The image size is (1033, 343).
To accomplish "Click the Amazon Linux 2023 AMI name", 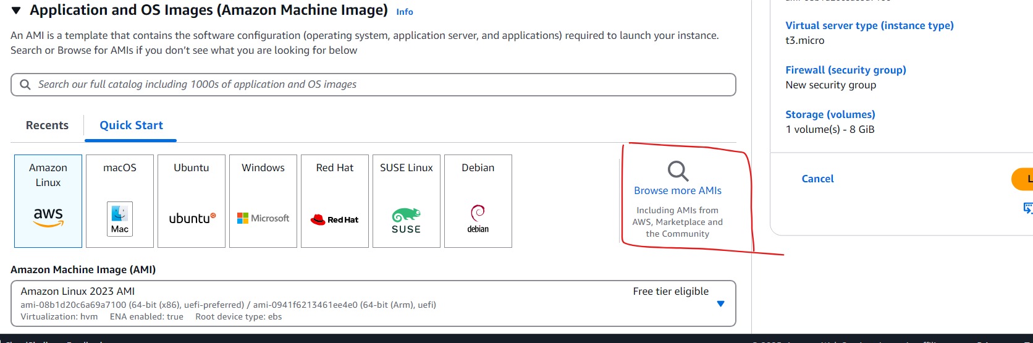I will (x=77, y=291).
